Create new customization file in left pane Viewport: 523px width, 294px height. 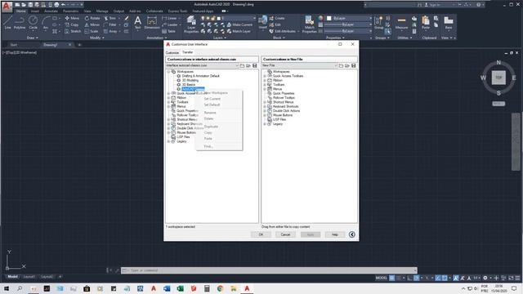242,65
